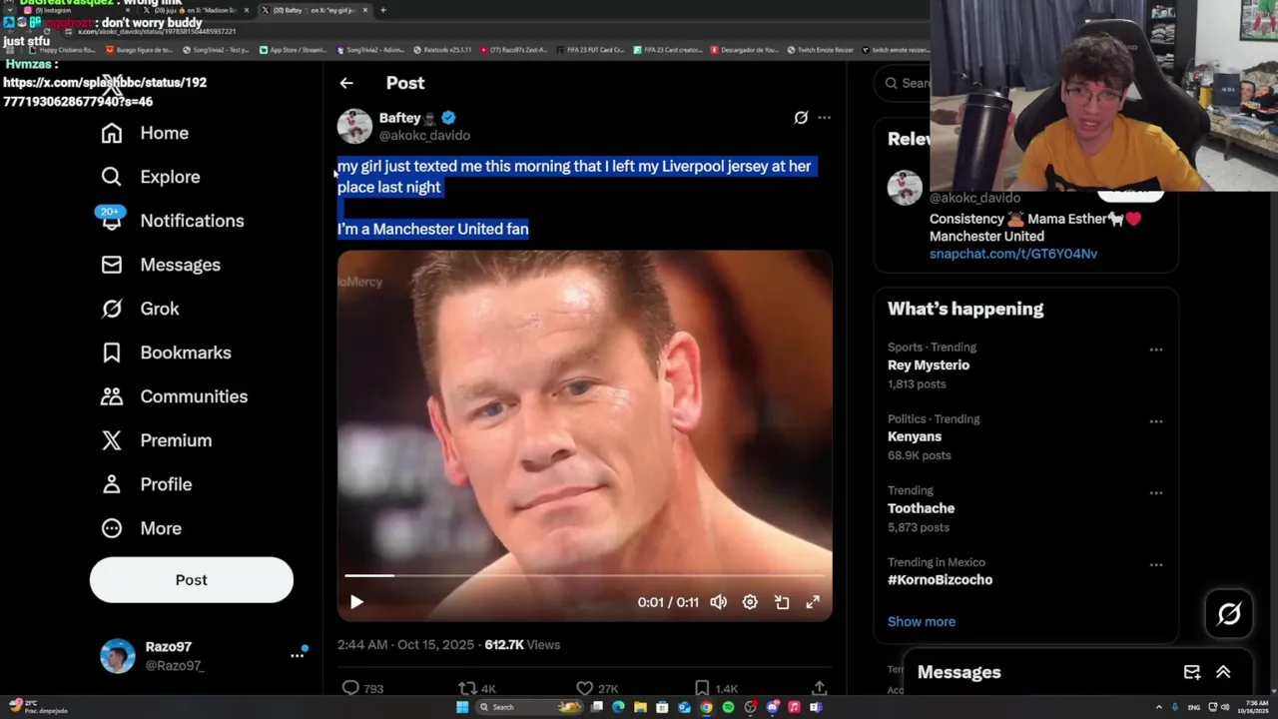Open the Windows Start menu
The height and width of the screenshot is (719, 1278).
point(462,707)
